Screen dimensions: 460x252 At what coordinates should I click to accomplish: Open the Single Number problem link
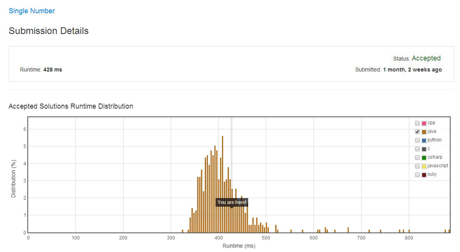point(32,11)
